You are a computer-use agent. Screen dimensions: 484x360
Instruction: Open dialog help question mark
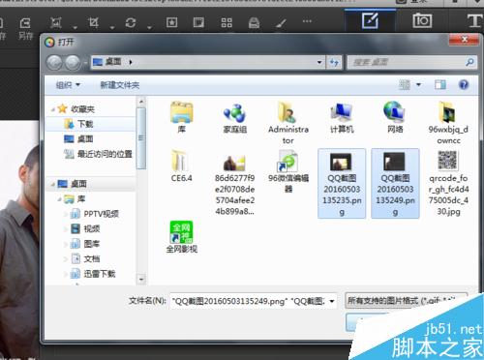pos(464,85)
